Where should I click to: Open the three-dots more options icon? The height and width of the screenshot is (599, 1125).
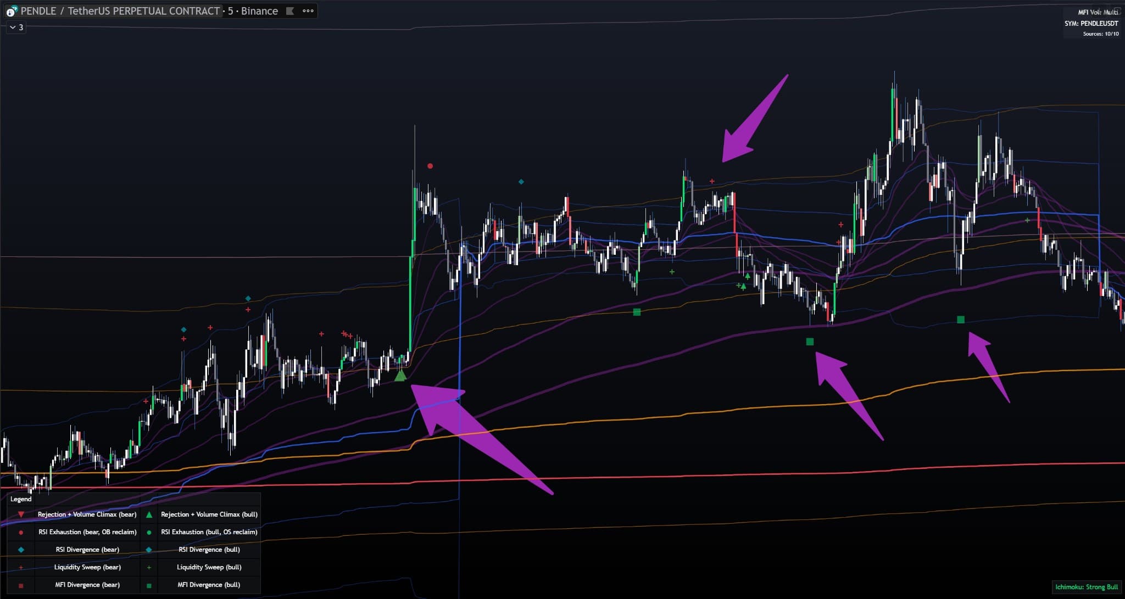[308, 10]
